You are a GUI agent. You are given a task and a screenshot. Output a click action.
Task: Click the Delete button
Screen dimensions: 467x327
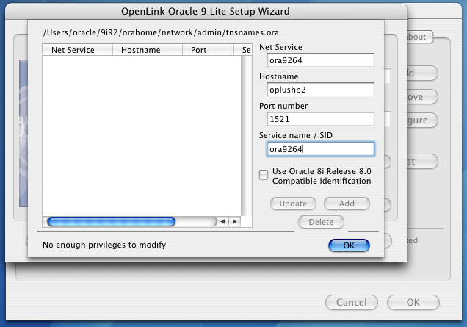click(321, 222)
